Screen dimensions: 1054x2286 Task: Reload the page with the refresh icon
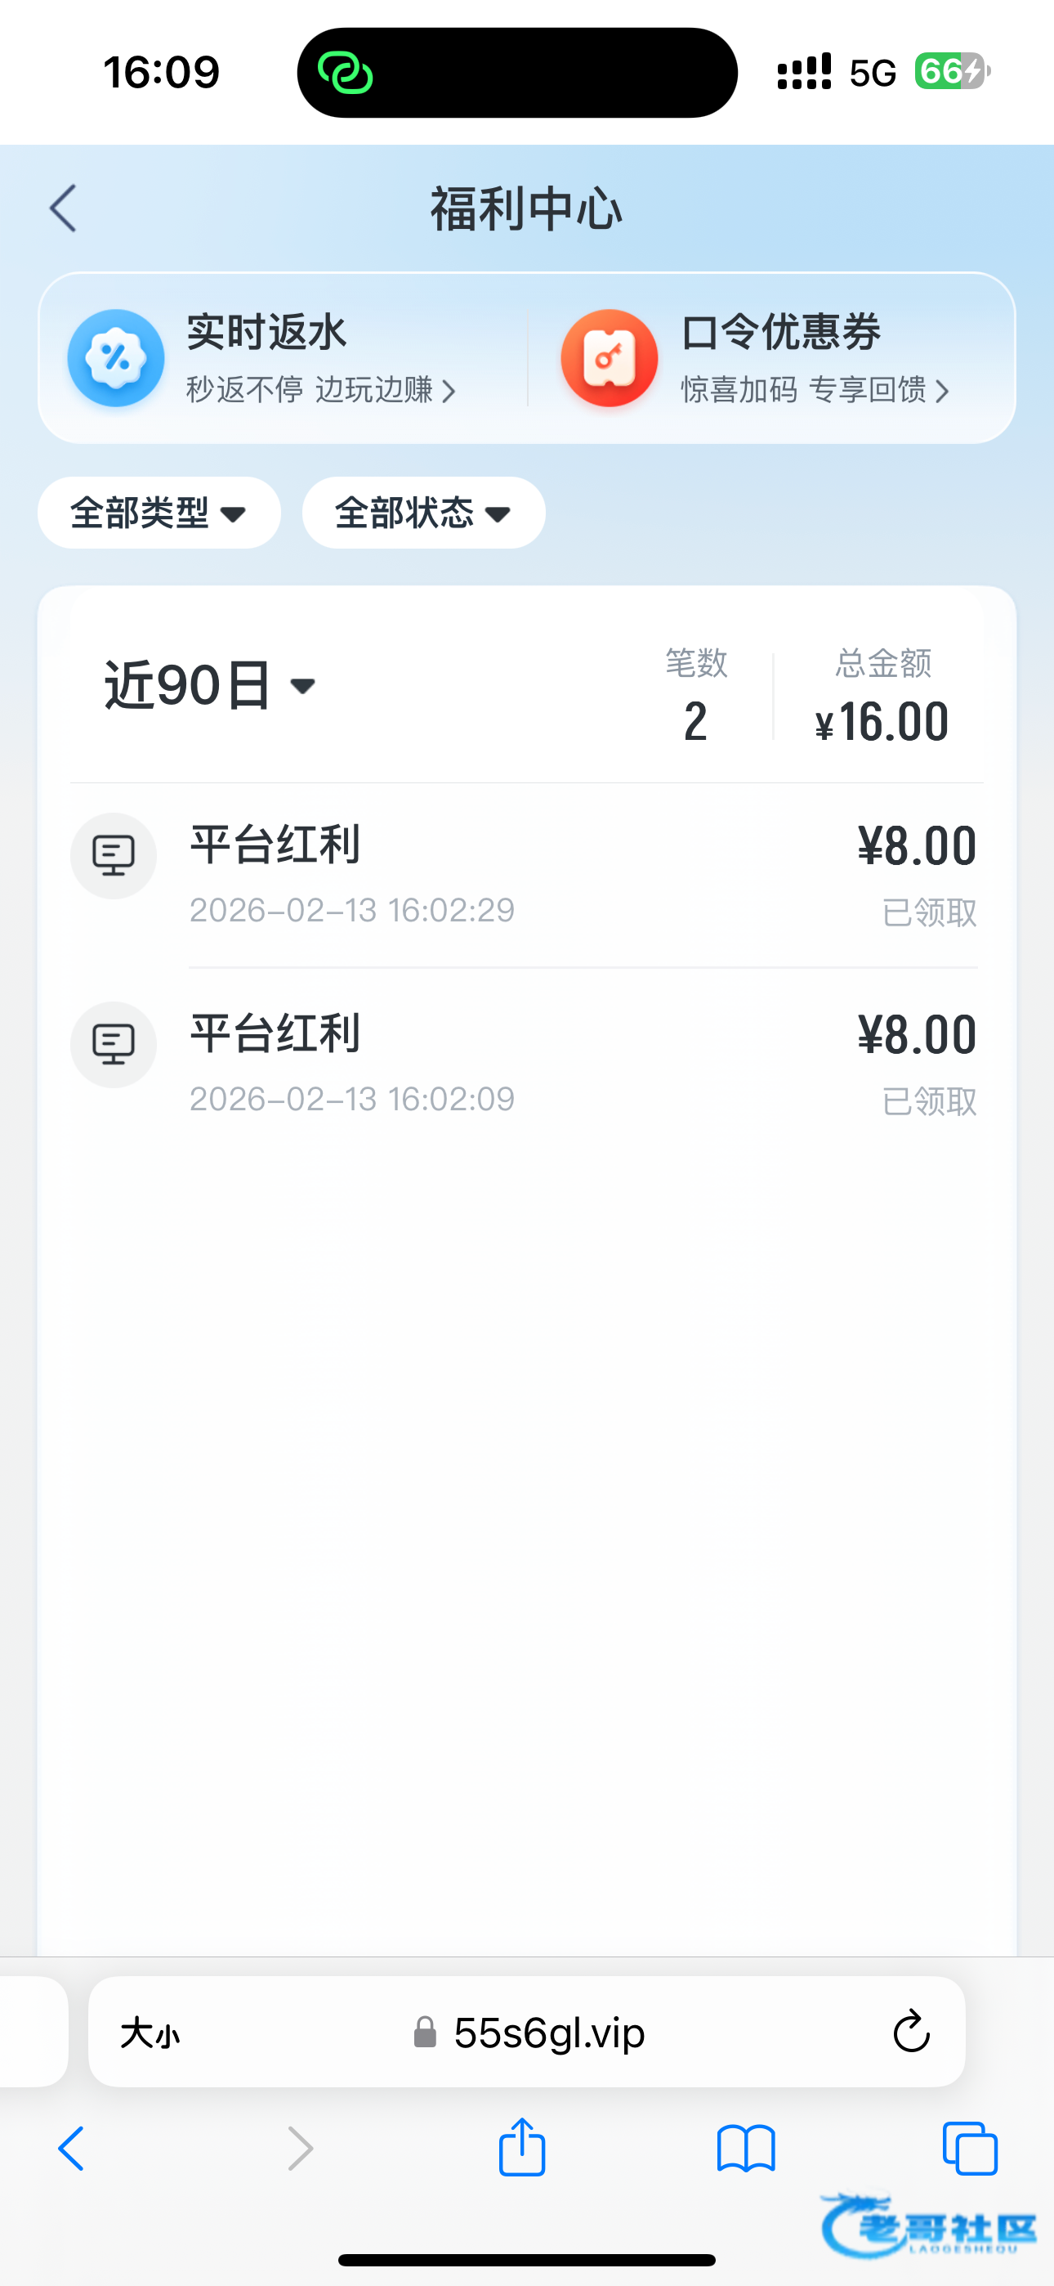pos(911,2033)
